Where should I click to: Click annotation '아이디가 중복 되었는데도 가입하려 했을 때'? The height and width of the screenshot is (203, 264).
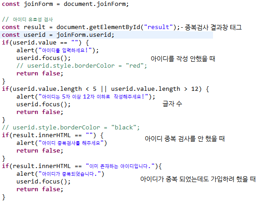[x=198, y=179]
